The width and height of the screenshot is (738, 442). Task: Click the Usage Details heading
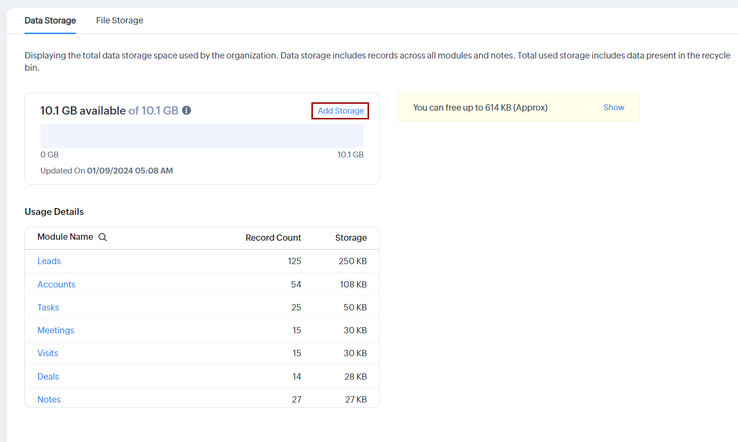54,212
